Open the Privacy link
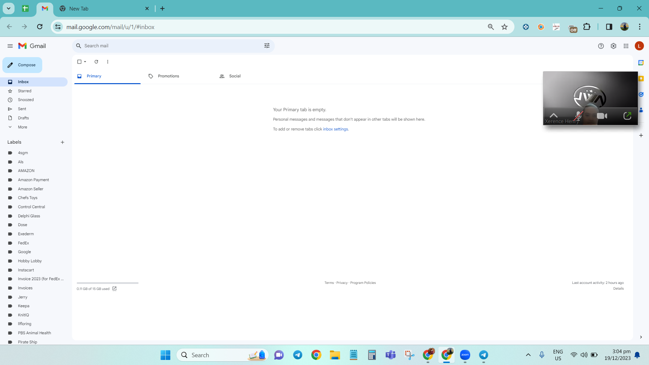Viewport: 649px width, 365px height. pos(342,283)
